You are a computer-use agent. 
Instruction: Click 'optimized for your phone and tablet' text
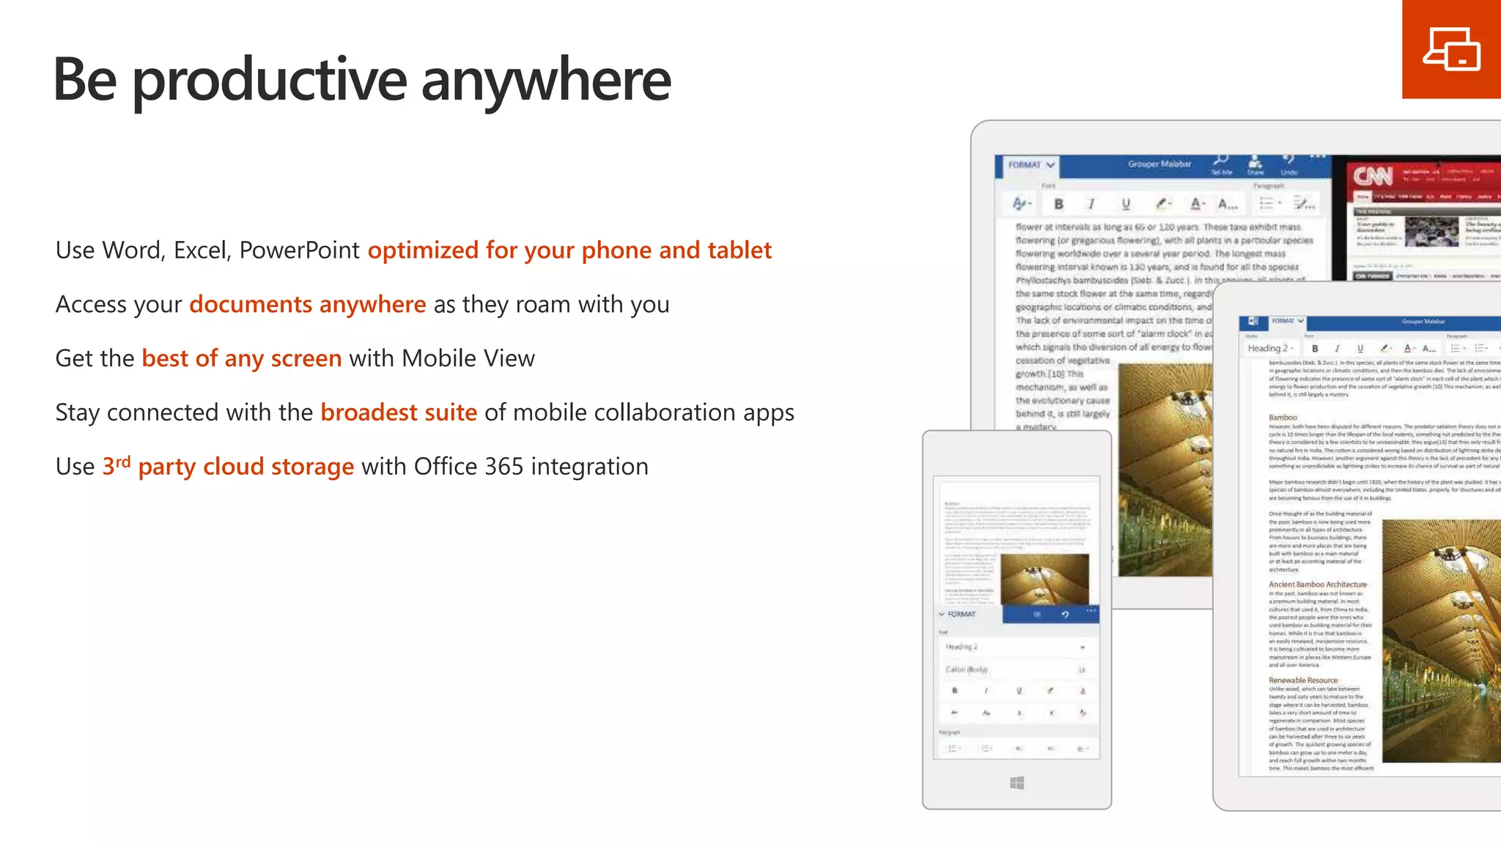pyautogui.click(x=569, y=251)
